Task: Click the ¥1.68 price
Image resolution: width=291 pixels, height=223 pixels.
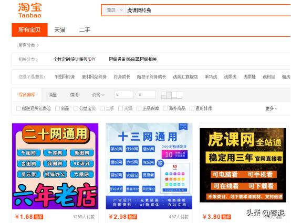Action: coord(24,217)
